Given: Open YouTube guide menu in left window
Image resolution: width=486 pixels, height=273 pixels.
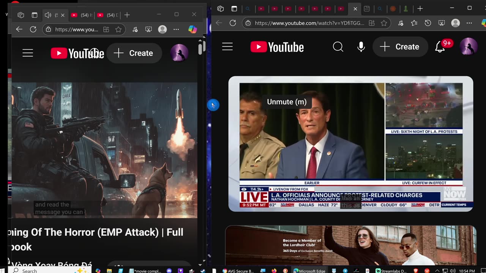Looking at the screenshot, I should 28,53.
